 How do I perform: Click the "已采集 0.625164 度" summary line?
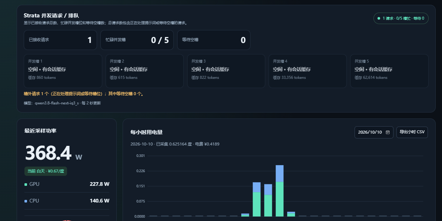click(x=175, y=144)
